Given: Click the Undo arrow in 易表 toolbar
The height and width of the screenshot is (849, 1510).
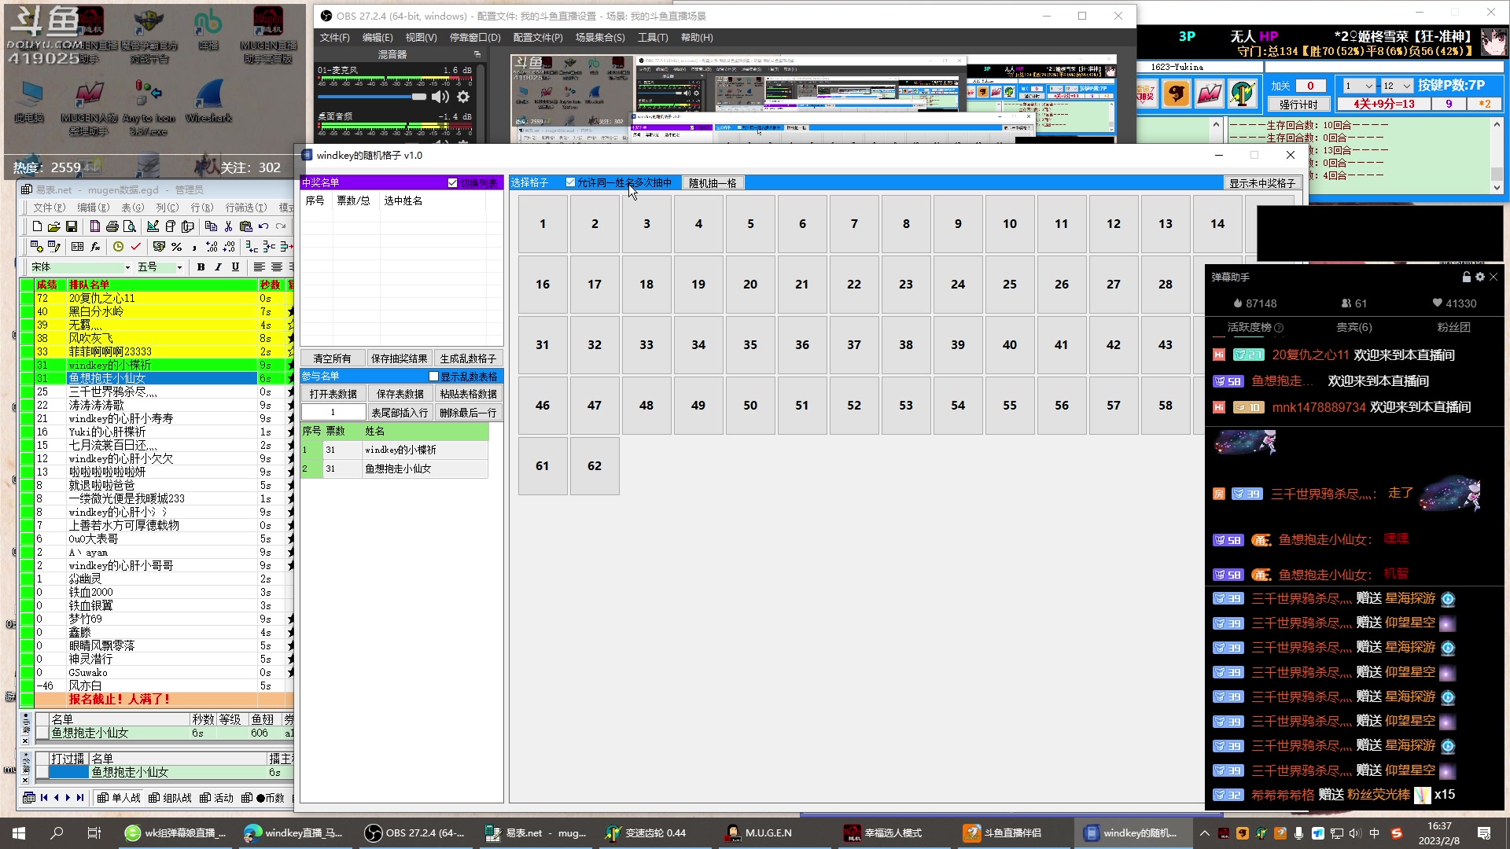Looking at the screenshot, I should [x=263, y=226].
